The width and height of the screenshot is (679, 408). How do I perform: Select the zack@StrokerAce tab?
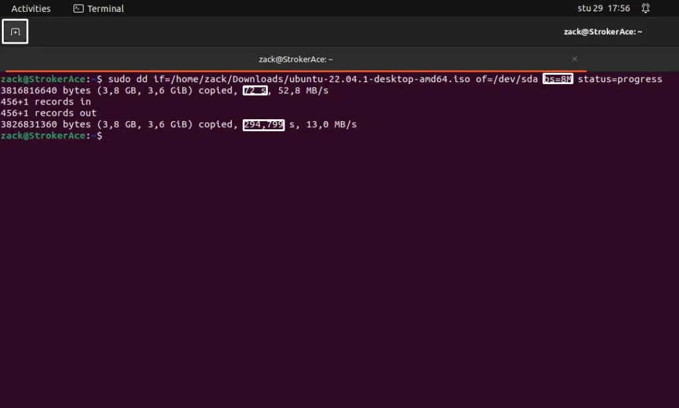tap(296, 59)
